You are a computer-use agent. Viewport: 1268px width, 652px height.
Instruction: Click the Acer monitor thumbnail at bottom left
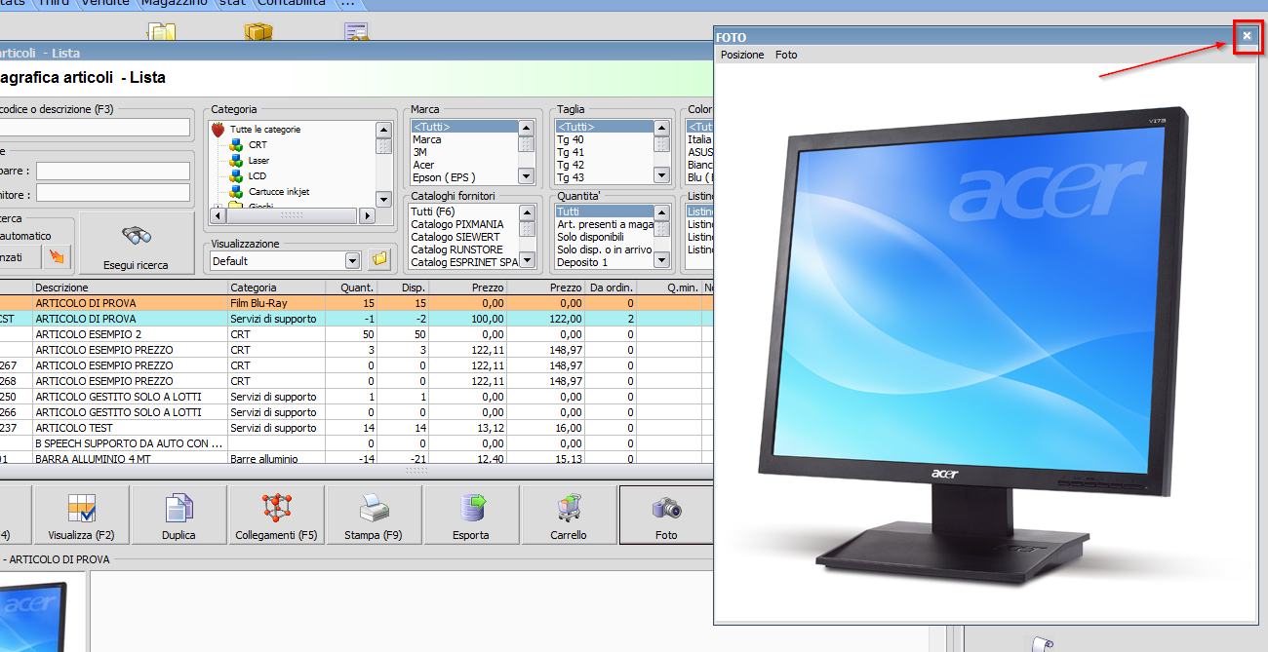(x=34, y=616)
